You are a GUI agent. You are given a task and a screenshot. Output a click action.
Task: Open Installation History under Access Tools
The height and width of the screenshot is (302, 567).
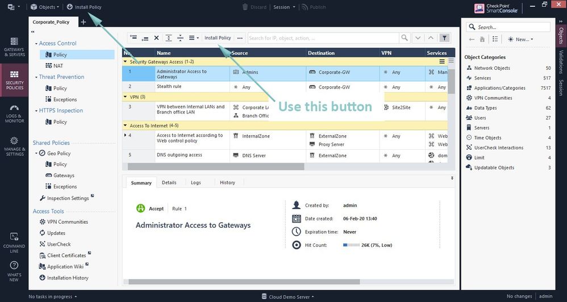click(68, 278)
